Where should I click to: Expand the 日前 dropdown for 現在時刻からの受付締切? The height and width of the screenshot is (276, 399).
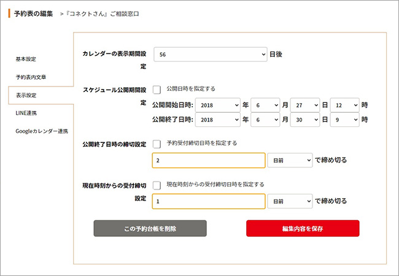click(x=290, y=201)
